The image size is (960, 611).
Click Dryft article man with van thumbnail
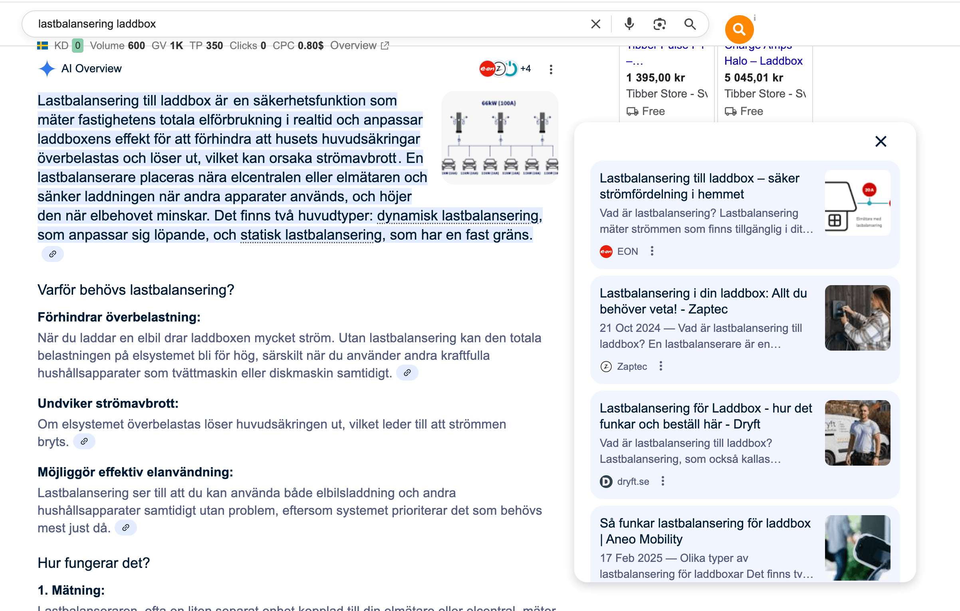coord(857,433)
